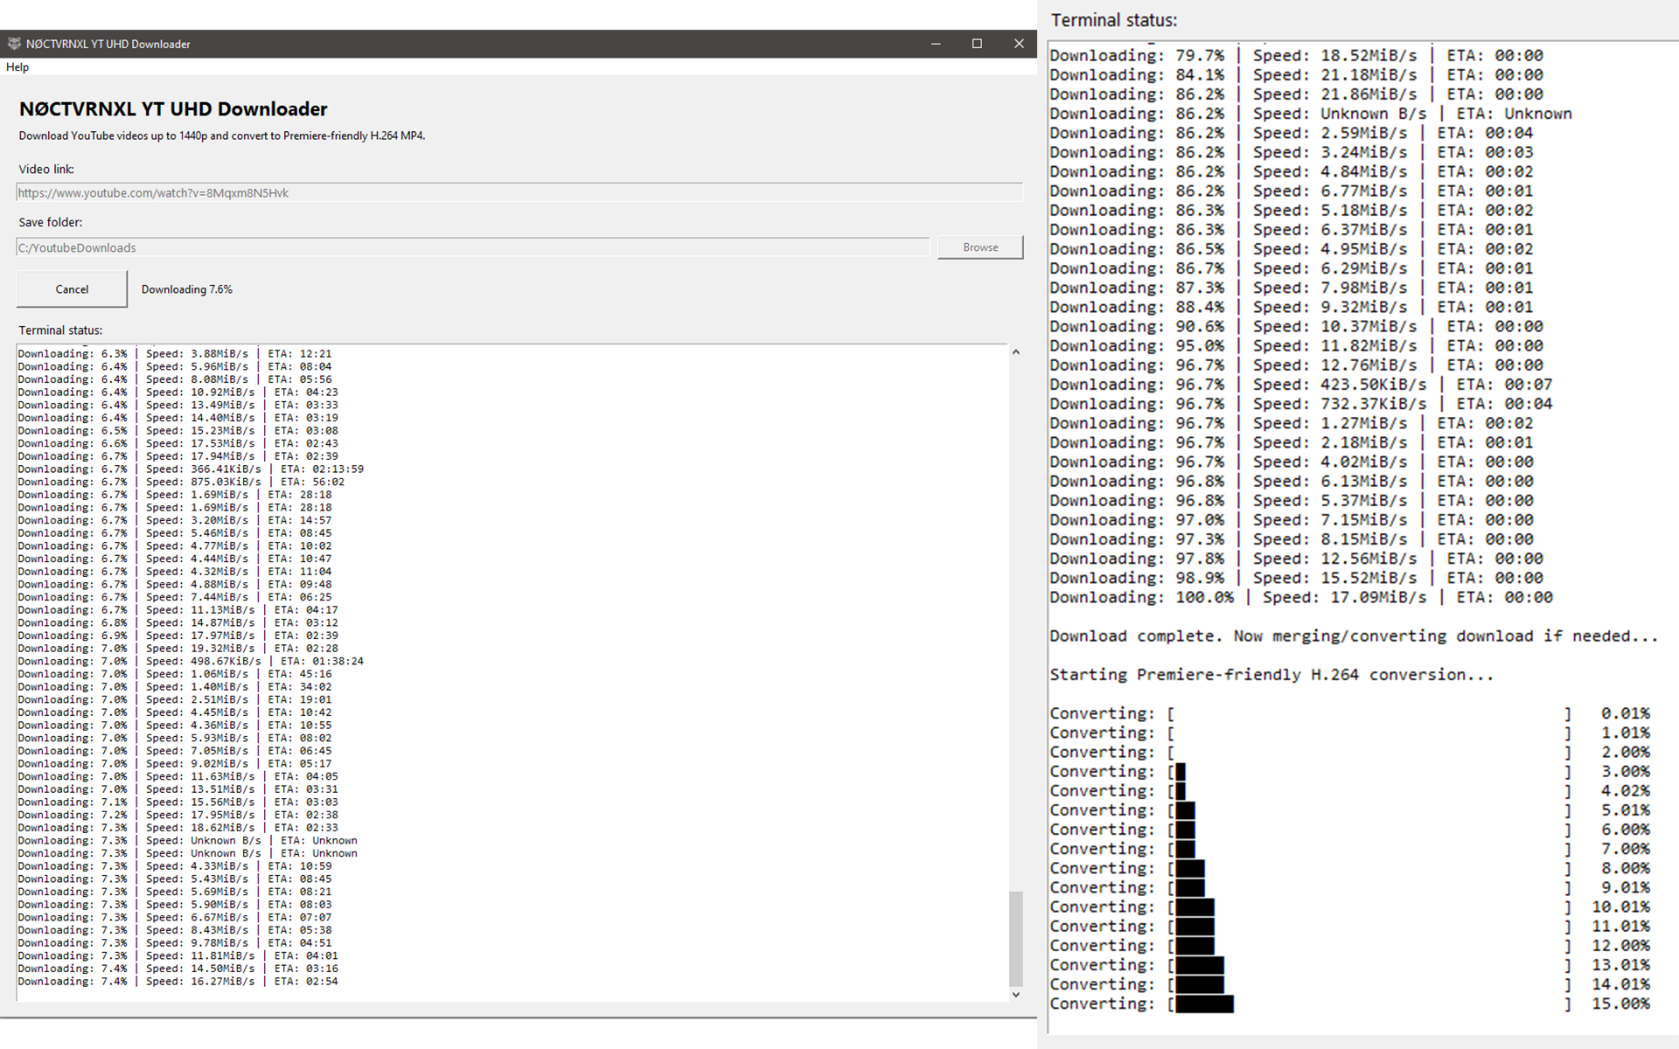Click the Converting 15.00% progress line
1679x1049 pixels.
(x=1350, y=1004)
